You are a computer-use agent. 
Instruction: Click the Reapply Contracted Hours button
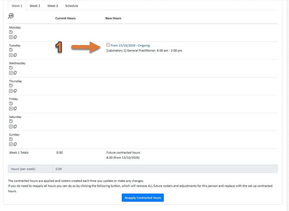143,198
